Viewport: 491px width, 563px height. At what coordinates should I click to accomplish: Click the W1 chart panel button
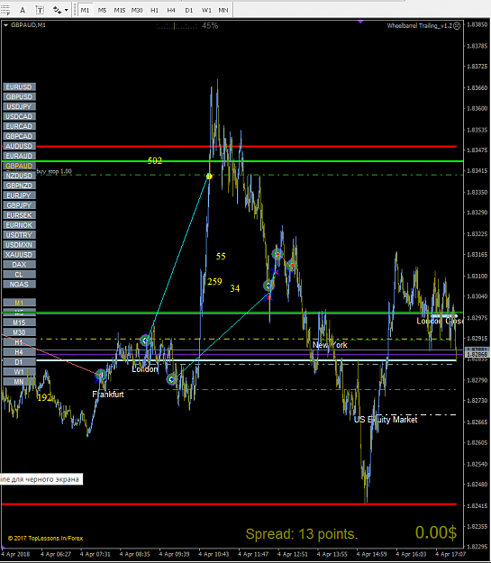point(19,372)
